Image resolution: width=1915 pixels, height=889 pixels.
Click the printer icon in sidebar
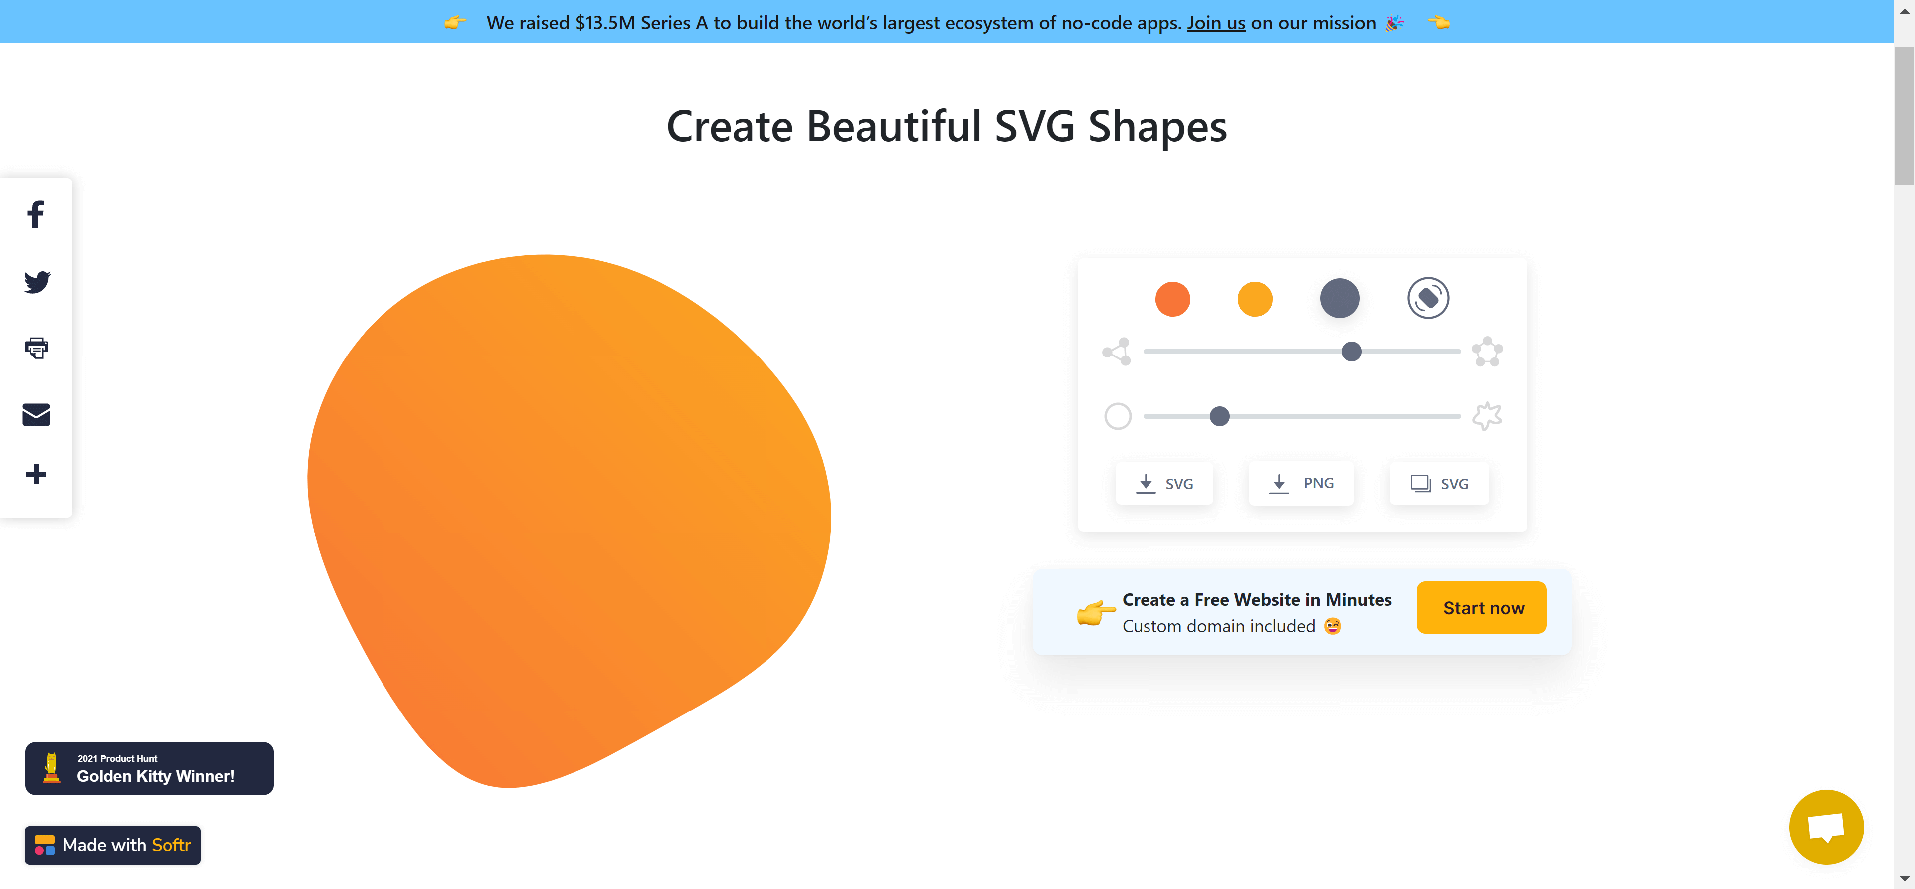(36, 347)
